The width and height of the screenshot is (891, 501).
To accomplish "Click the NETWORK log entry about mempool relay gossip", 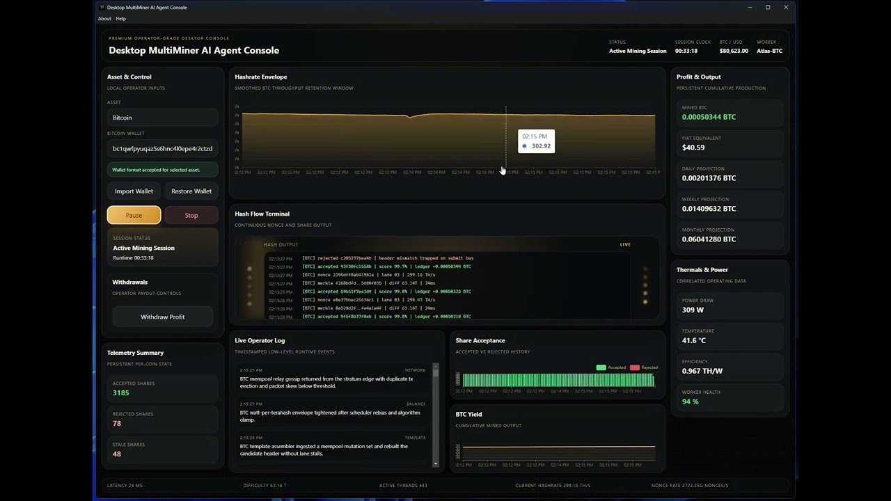I will (333, 379).
